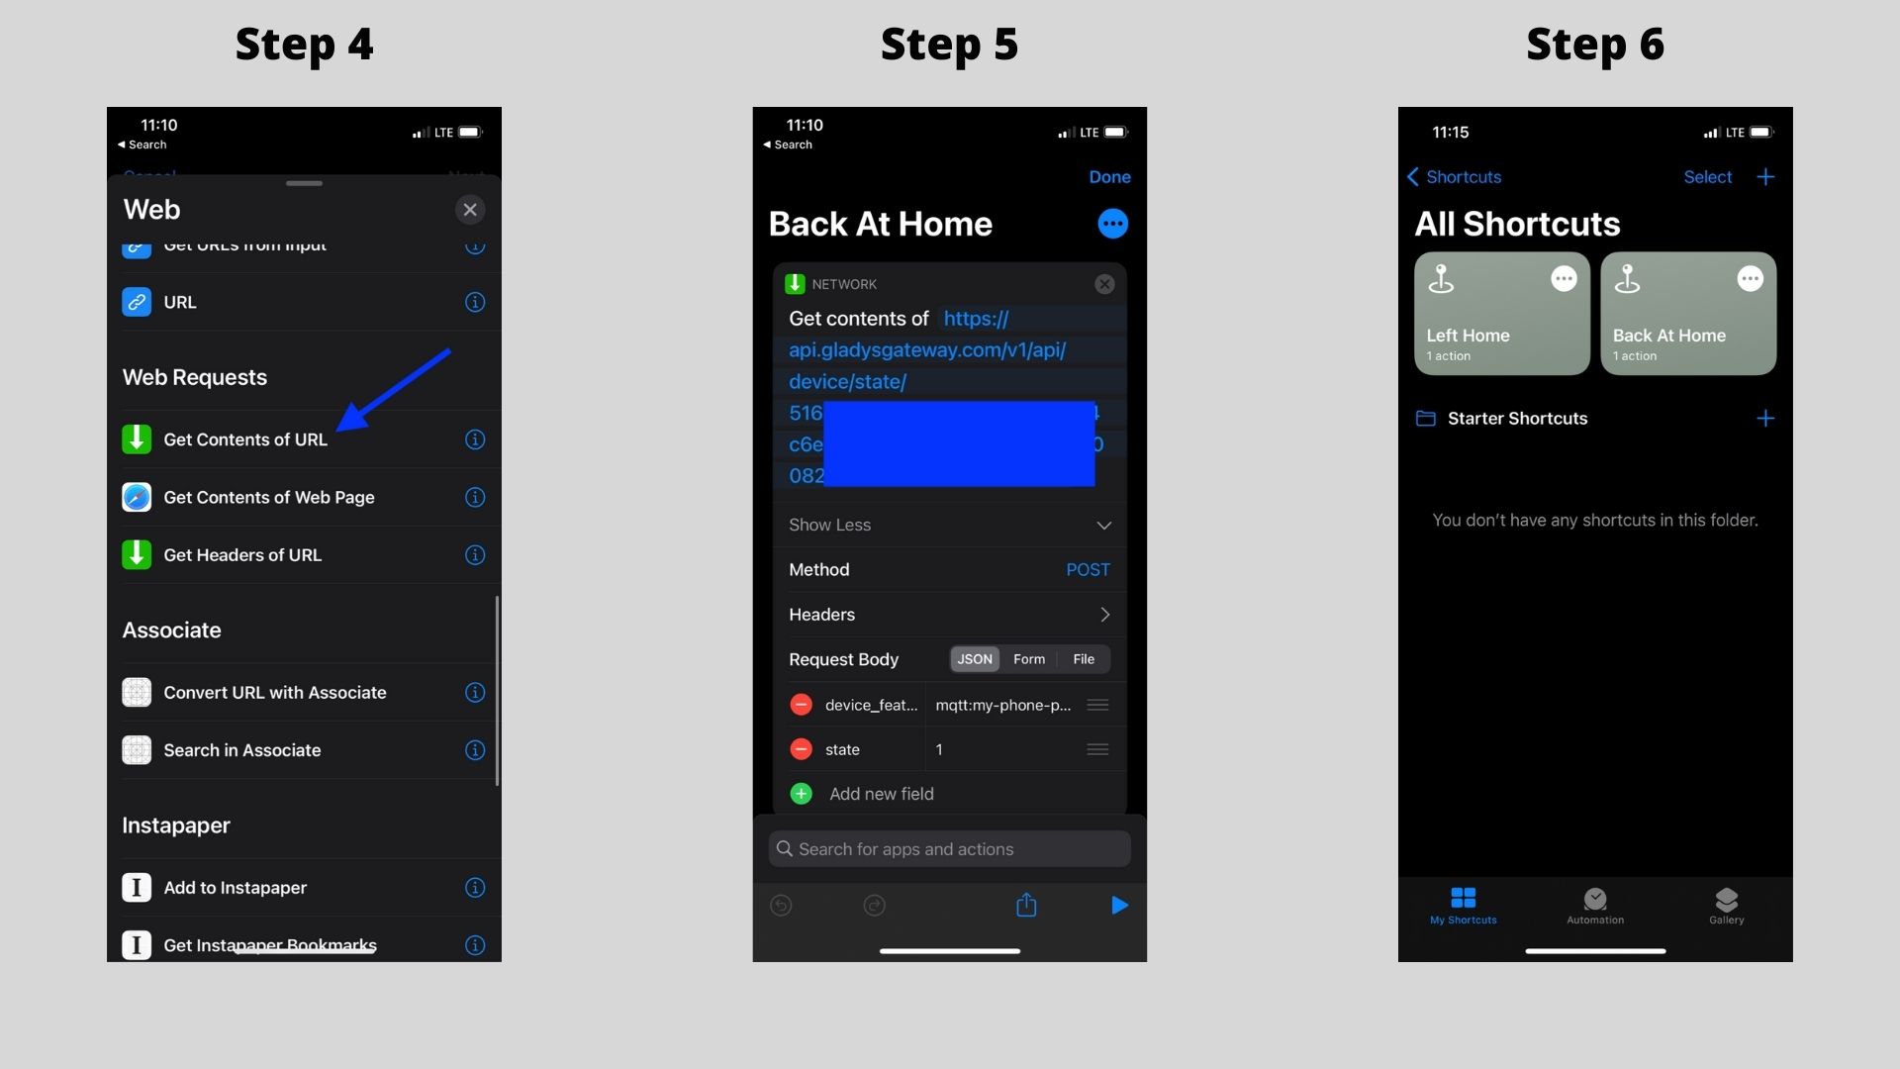
Task: Click the Left Home shortcut icon
Action: pos(1500,312)
